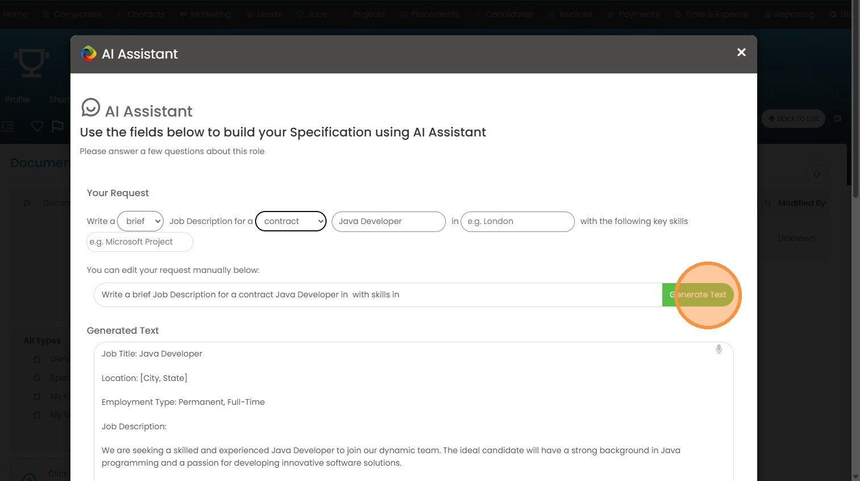Click the Back to List button
The width and height of the screenshot is (860, 481).
tap(793, 119)
